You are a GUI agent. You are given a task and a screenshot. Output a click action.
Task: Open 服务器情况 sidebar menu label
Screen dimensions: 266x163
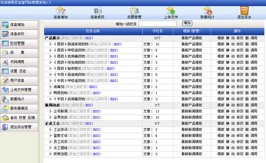pos(19,108)
